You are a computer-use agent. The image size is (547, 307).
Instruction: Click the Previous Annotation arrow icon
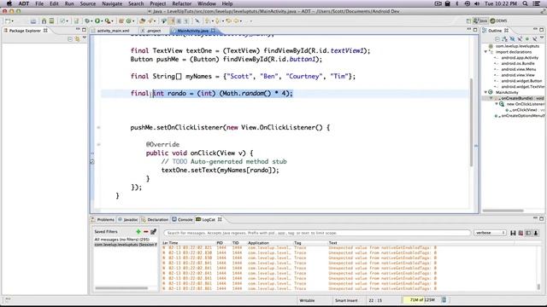pyautogui.click(x=207, y=20)
